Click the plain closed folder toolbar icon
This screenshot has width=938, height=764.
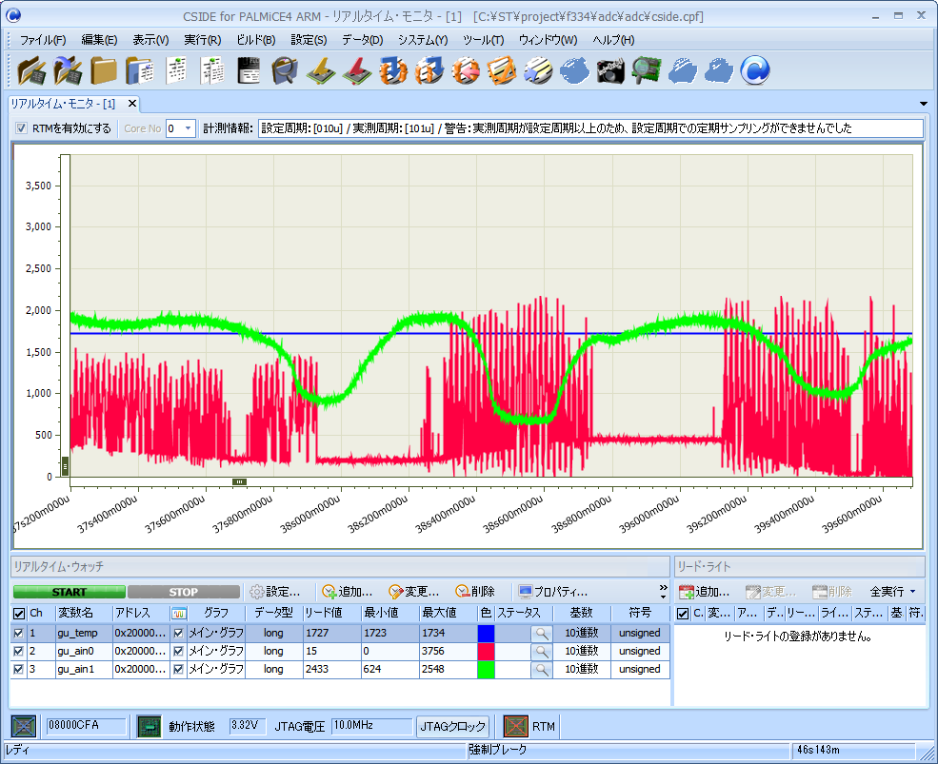pyautogui.click(x=104, y=70)
